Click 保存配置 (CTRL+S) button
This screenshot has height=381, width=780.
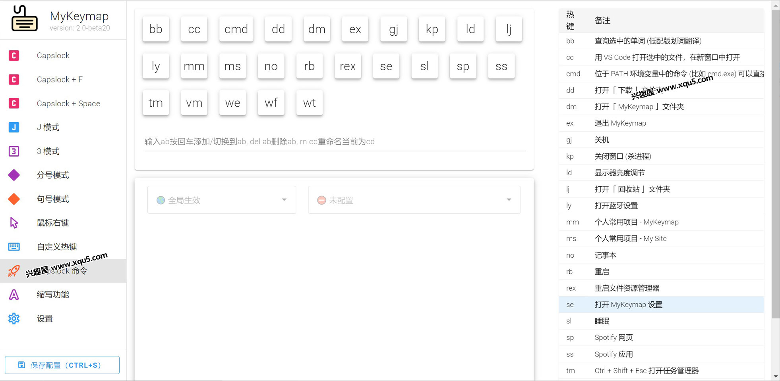(62, 365)
